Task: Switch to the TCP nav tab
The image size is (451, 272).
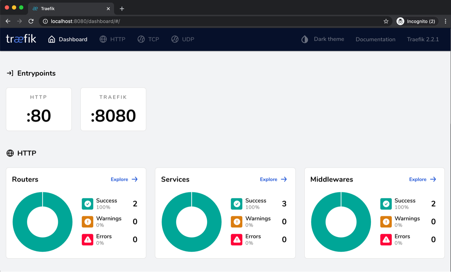Action: coord(148,39)
